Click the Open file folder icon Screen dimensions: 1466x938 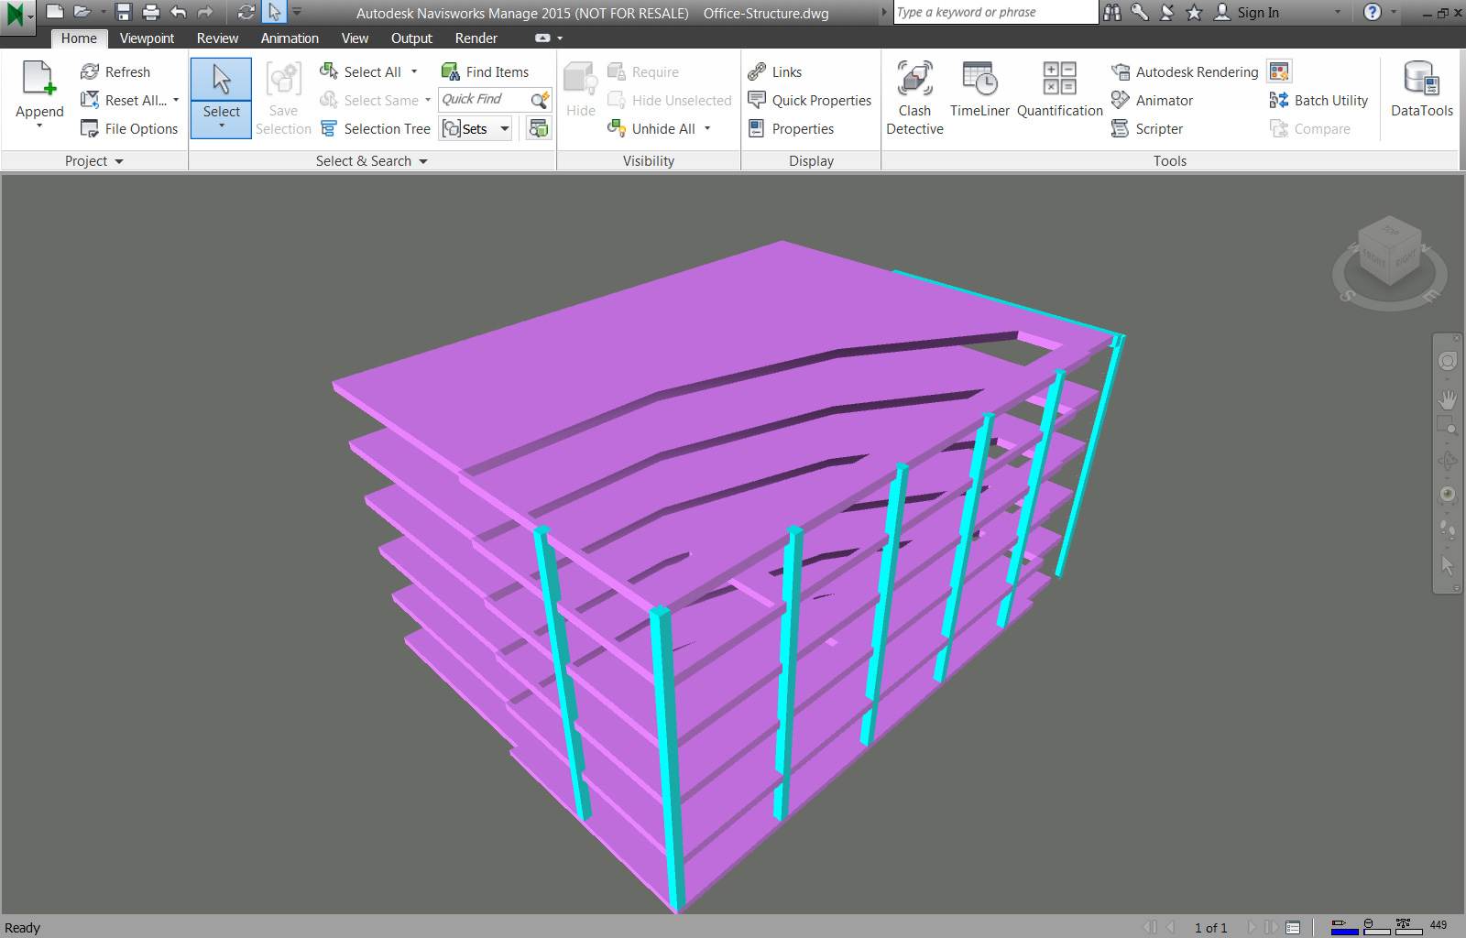click(82, 12)
